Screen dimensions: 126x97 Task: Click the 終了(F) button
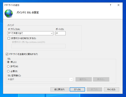[x=94, y=89]
